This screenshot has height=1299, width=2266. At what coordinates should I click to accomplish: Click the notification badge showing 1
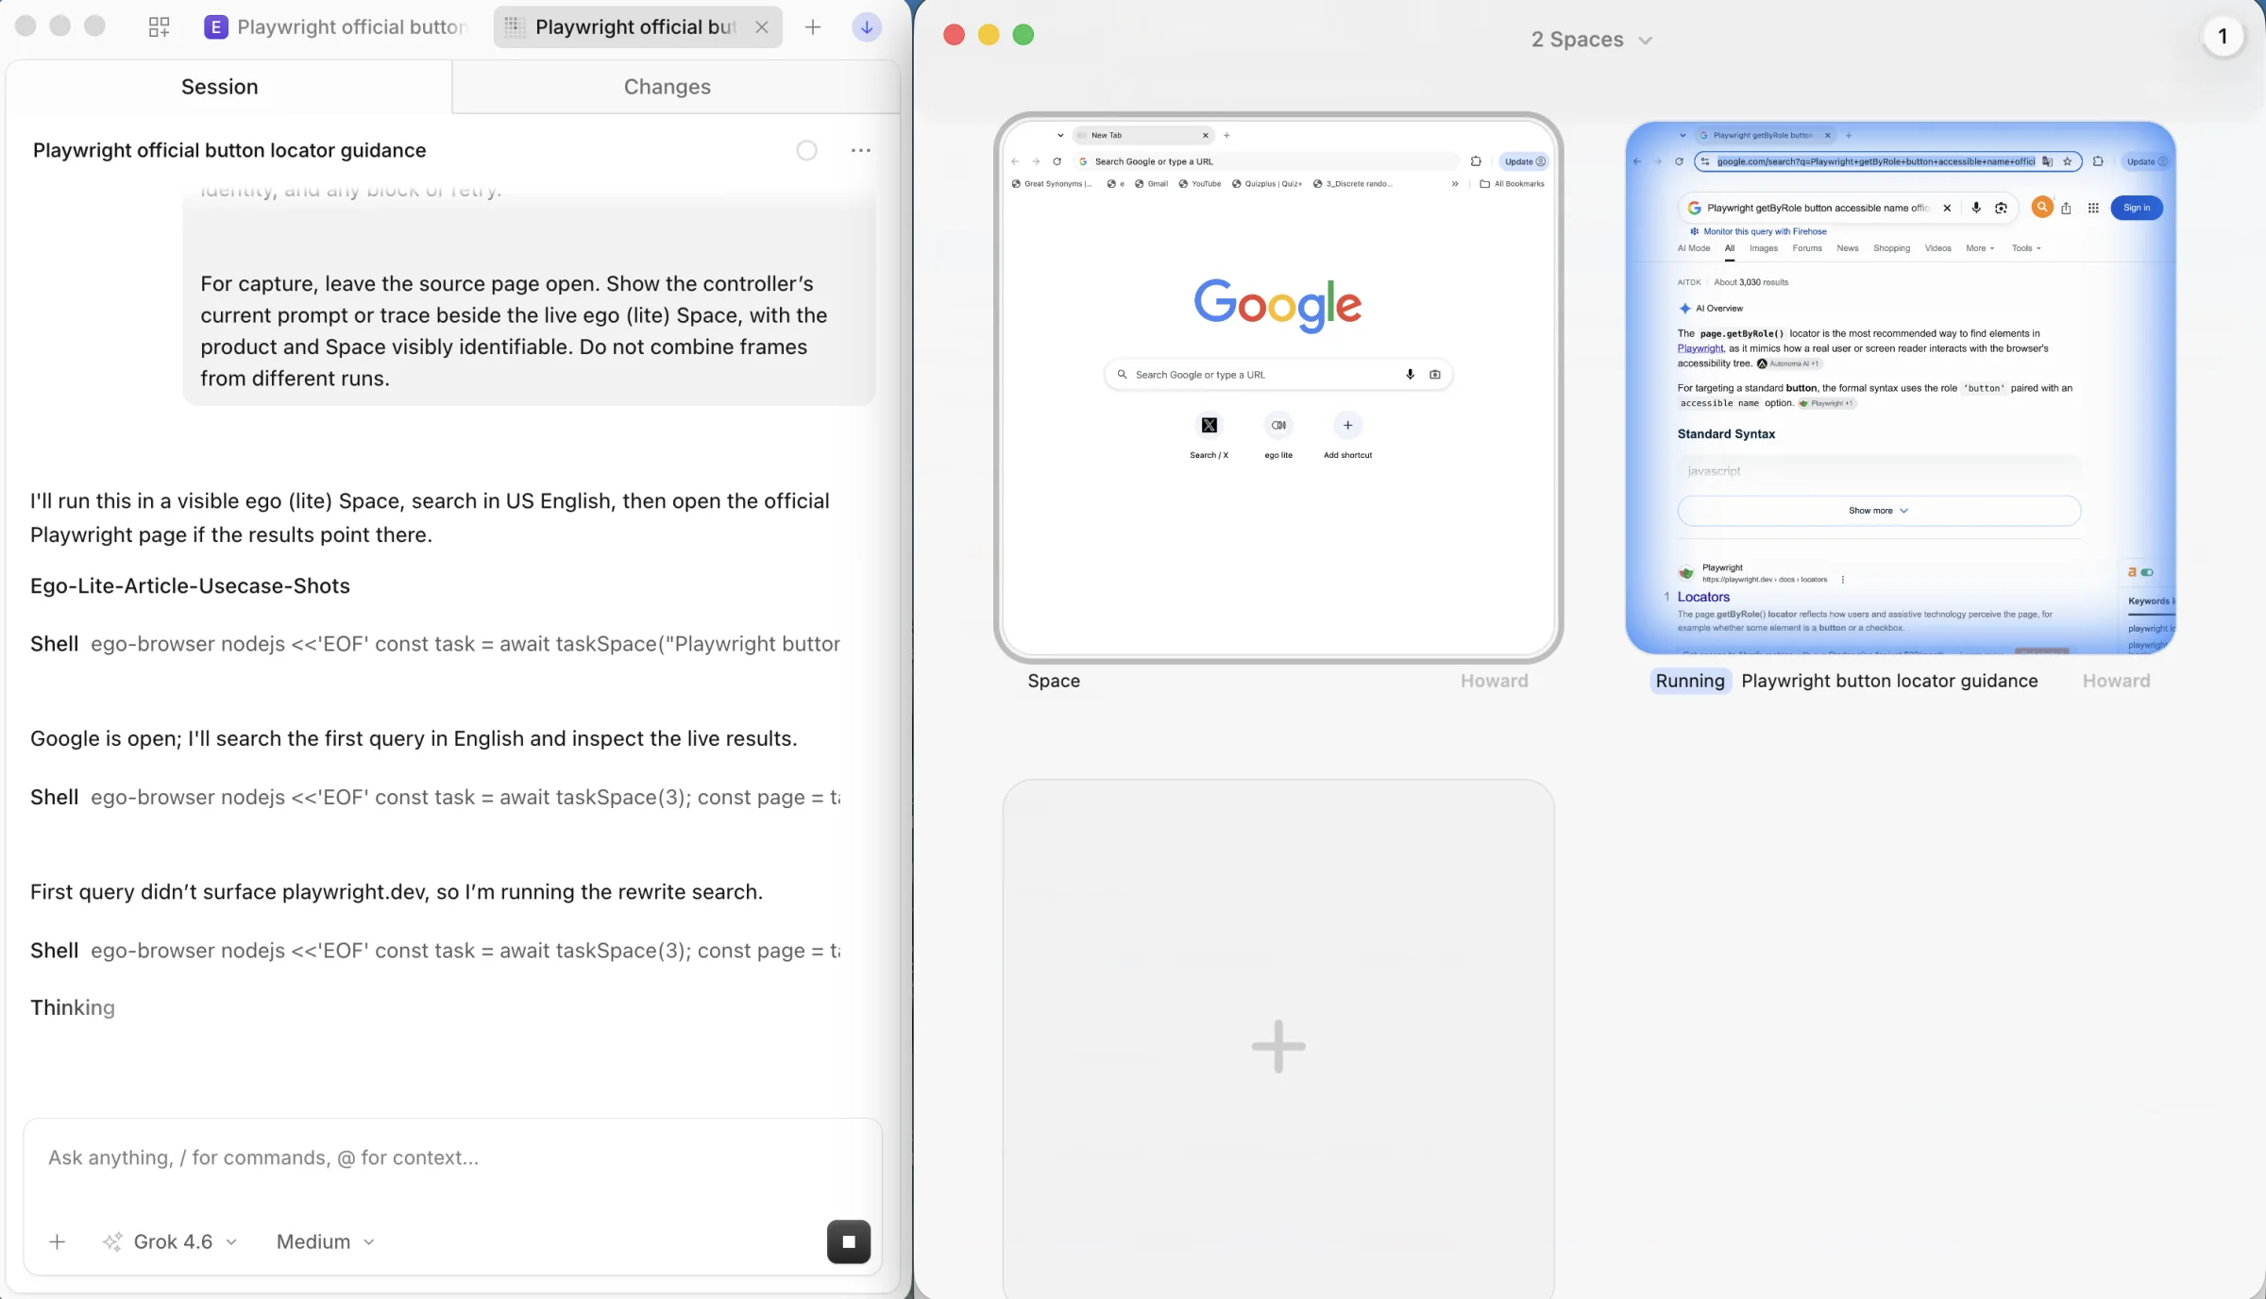click(x=2223, y=37)
